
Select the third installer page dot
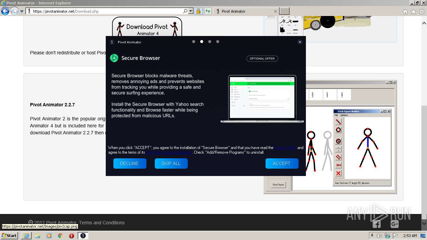click(x=209, y=42)
